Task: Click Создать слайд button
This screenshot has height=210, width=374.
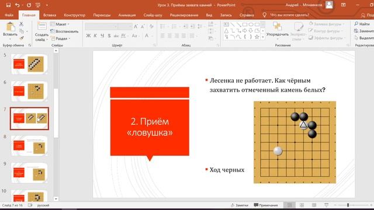Action: click(x=41, y=32)
